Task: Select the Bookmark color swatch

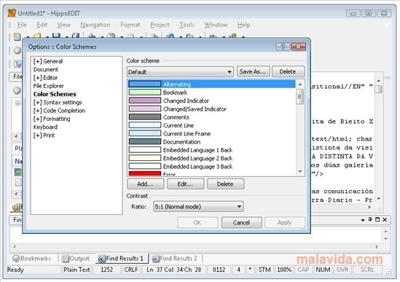Action: coord(145,92)
